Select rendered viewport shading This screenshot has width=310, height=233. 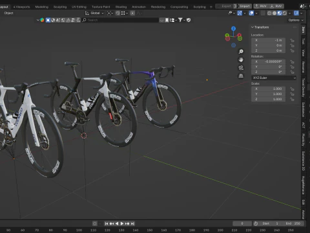[x=285, y=13]
